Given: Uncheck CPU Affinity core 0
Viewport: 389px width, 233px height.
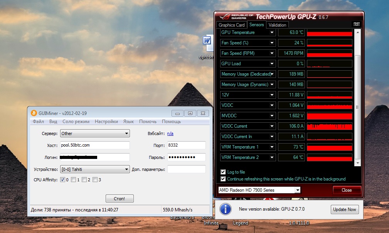Looking at the screenshot, I should [x=63, y=180].
